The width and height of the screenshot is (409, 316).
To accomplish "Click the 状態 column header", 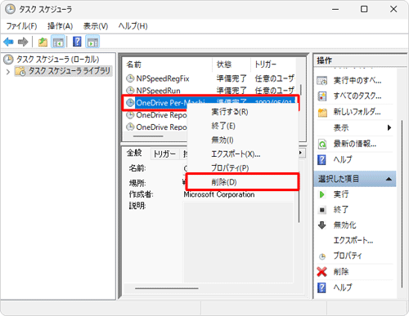I will 231,65.
